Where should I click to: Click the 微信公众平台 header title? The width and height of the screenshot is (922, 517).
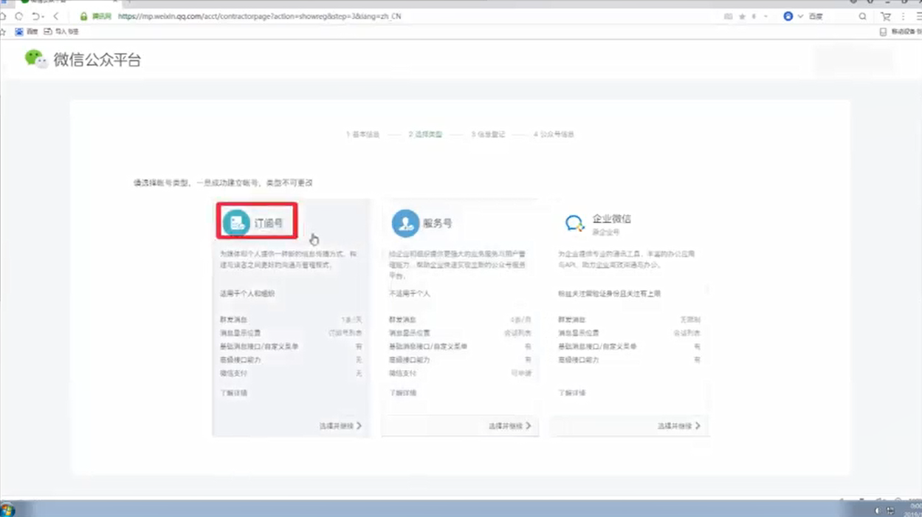pyautogui.click(x=97, y=60)
